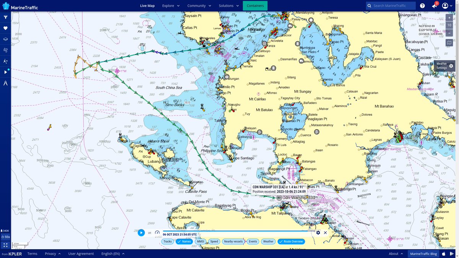Open the user account menu
This screenshot has width=459, height=258.
(x=447, y=6)
